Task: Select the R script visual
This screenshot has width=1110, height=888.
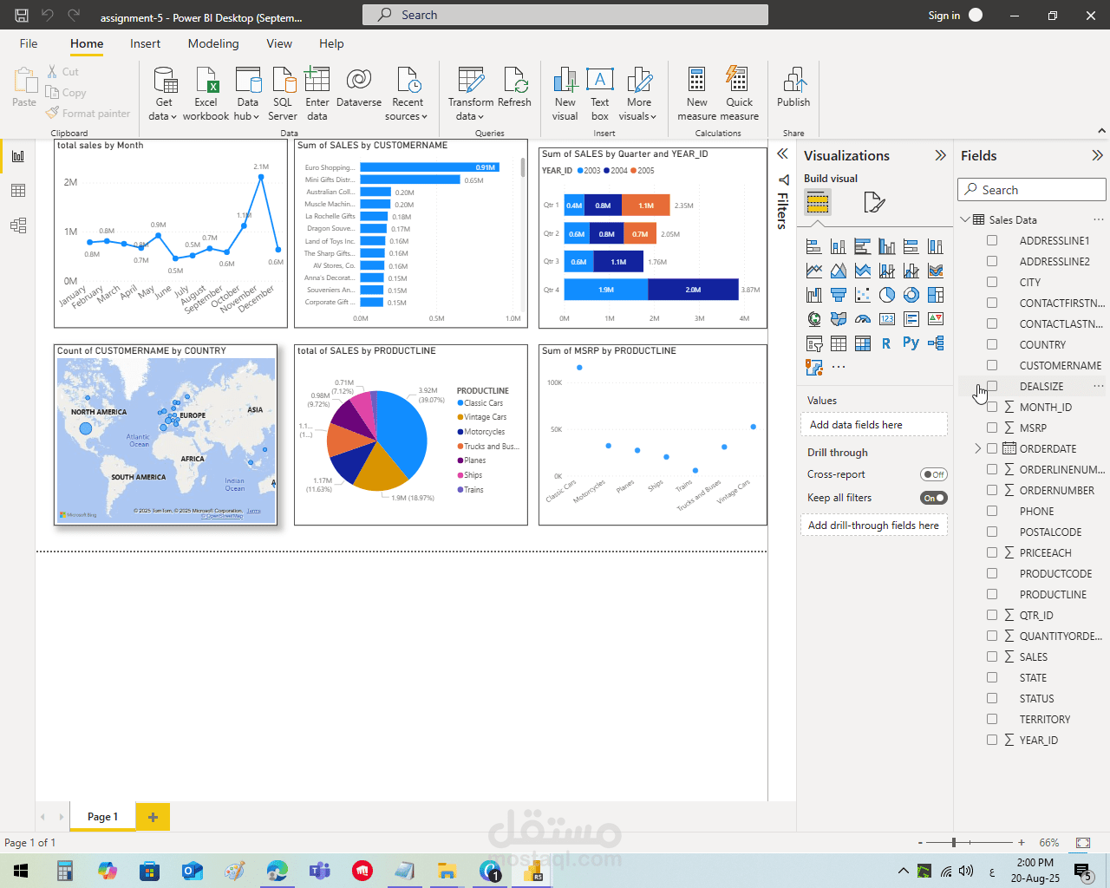Action: (x=886, y=344)
